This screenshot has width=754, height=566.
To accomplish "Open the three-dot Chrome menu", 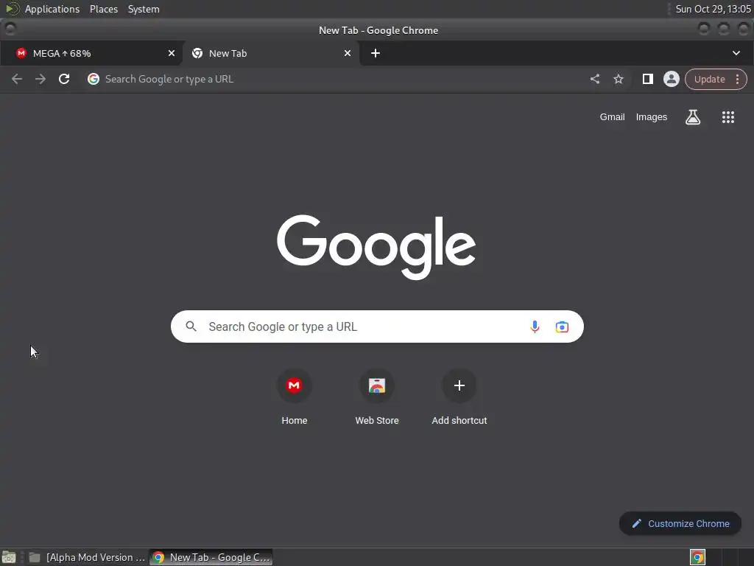I will coord(737,80).
